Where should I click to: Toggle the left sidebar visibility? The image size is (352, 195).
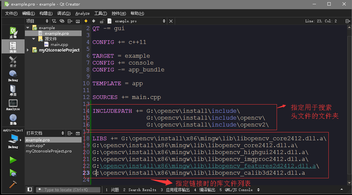click(x=29, y=190)
